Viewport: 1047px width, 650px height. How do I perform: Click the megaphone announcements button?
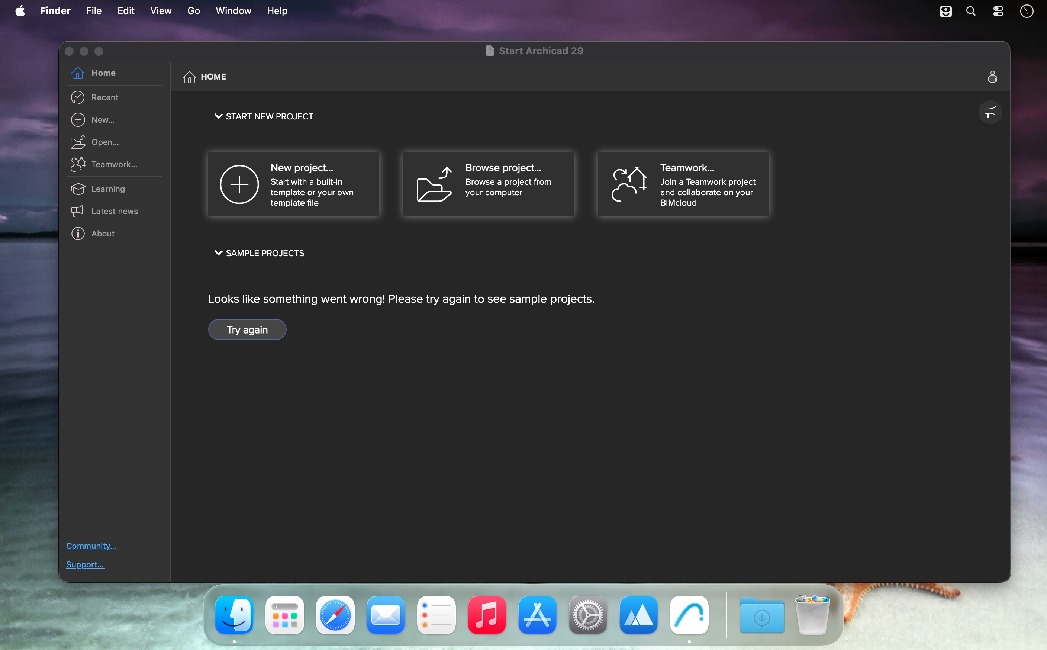[x=990, y=113]
